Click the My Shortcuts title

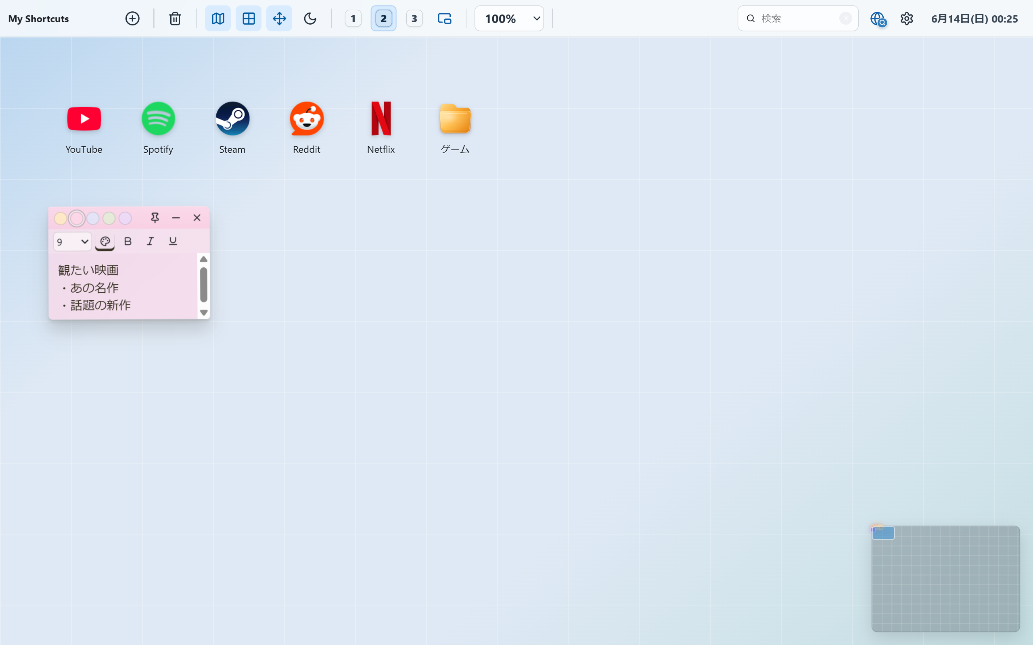38,19
